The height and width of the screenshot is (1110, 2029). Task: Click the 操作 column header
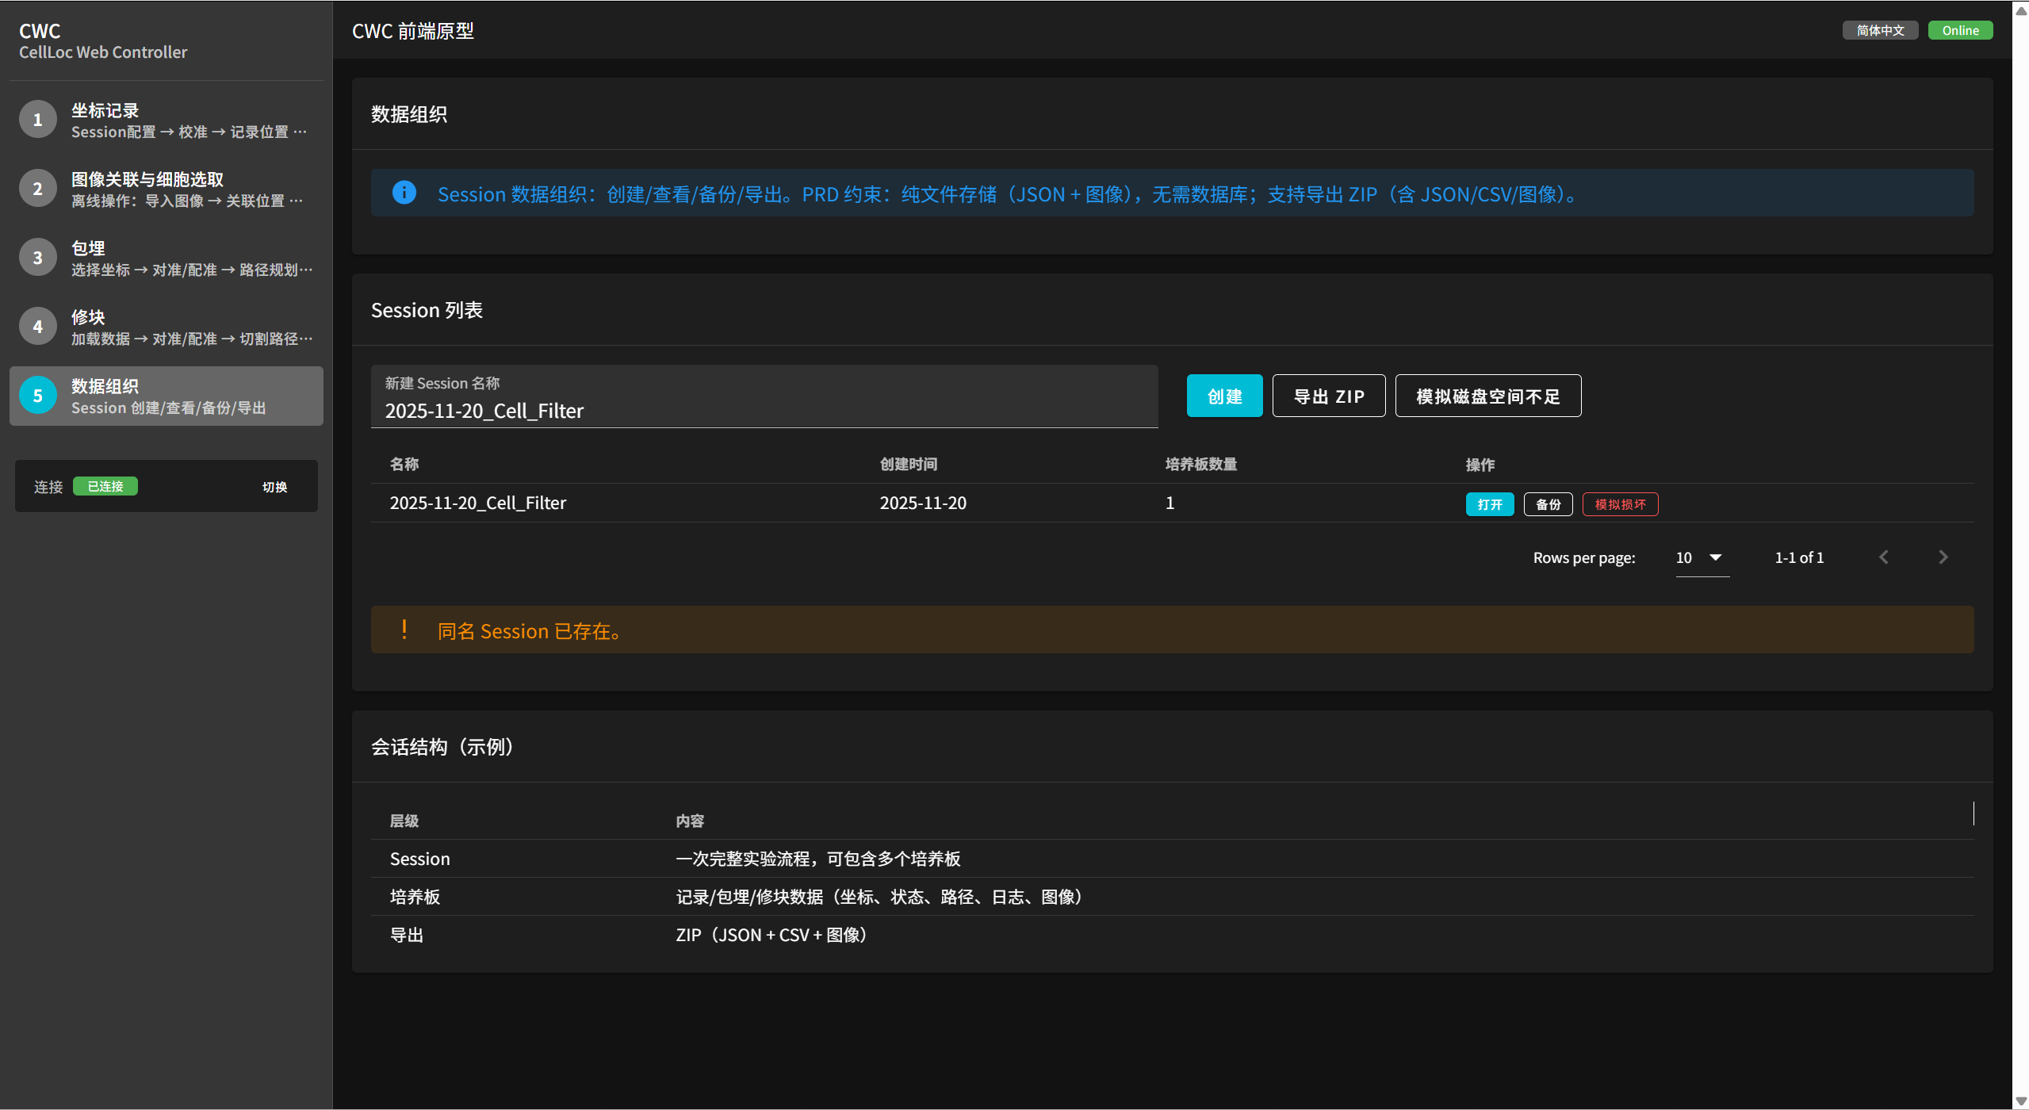pos(1480,465)
